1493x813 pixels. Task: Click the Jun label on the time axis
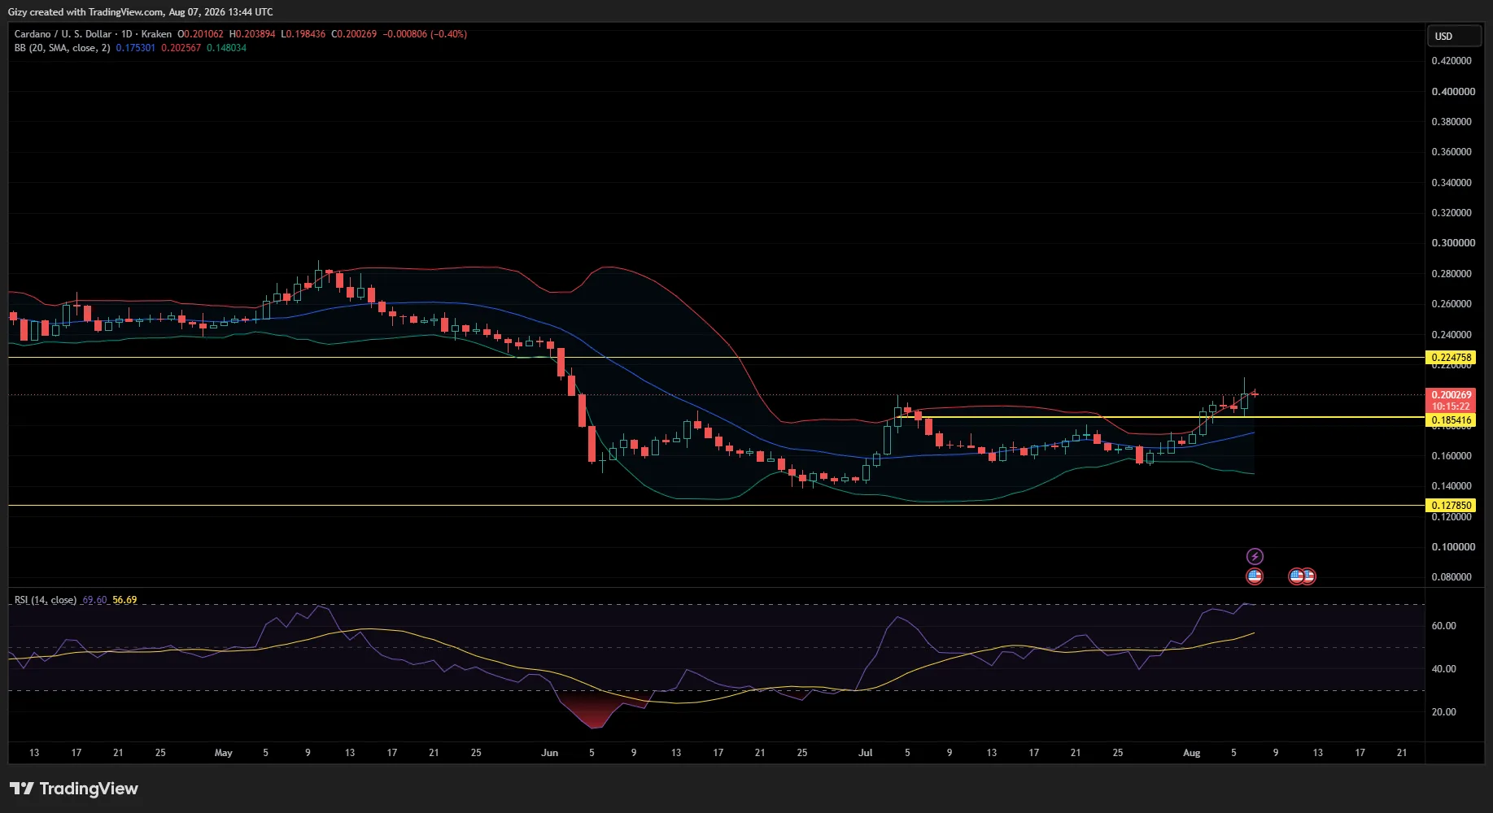click(550, 753)
